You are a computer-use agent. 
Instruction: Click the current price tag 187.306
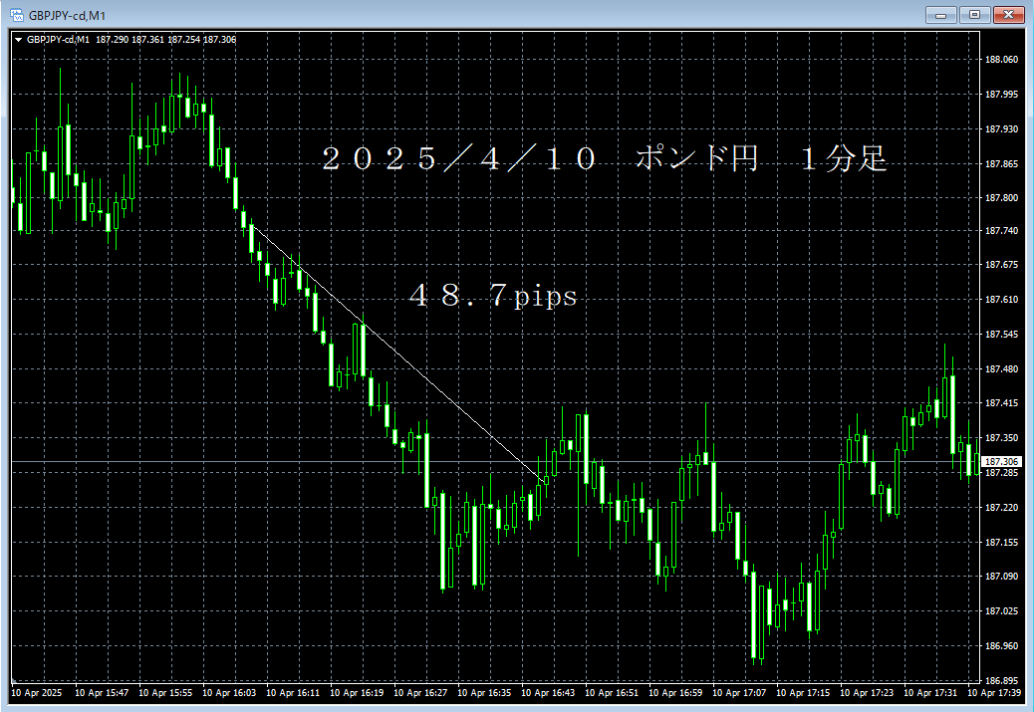click(x=1001, y=461)
